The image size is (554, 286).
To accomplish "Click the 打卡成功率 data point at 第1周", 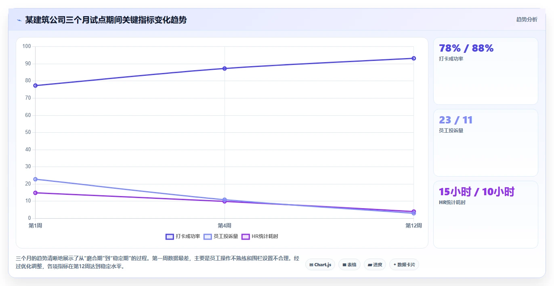I will (x=36, y=86).
